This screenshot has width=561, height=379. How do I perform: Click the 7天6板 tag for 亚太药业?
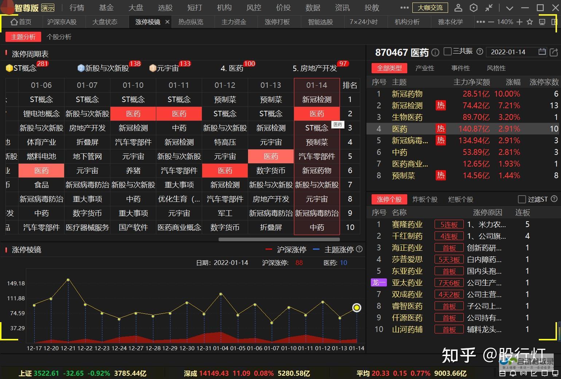[449, 283]
